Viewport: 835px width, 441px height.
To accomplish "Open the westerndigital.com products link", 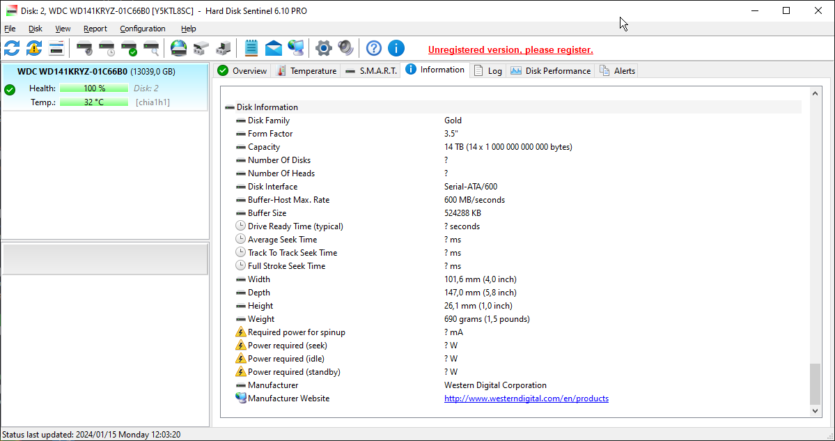I will 526,399.
